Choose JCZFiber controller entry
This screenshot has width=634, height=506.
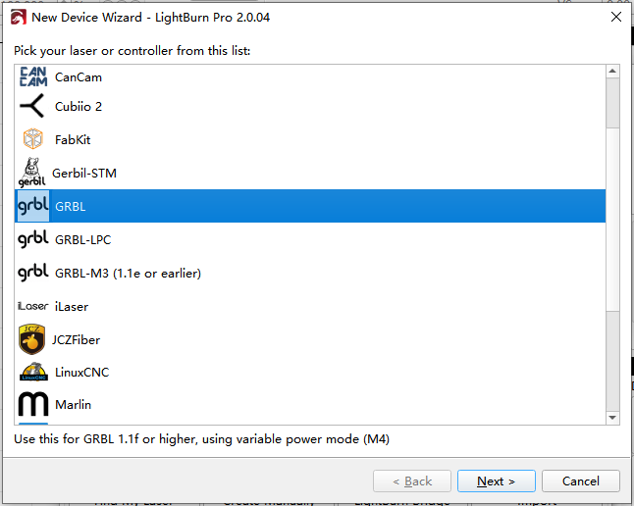[310, 339]
